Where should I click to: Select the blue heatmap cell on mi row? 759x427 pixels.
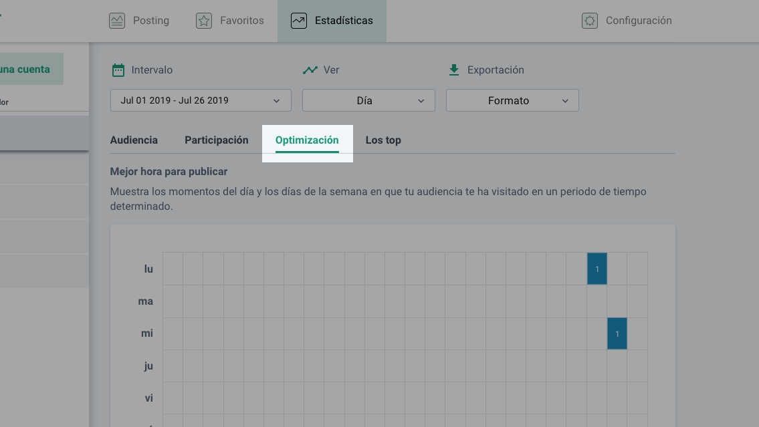(x=617, y=333)
